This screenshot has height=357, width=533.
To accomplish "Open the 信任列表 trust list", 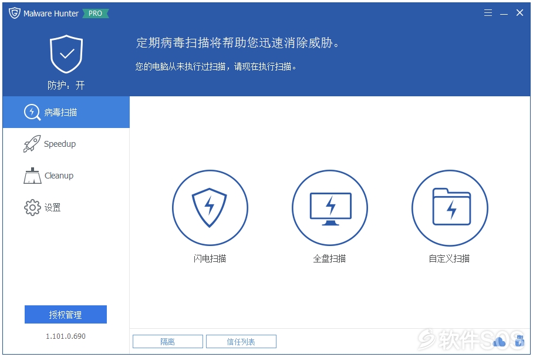I will (x=241, y=342).
